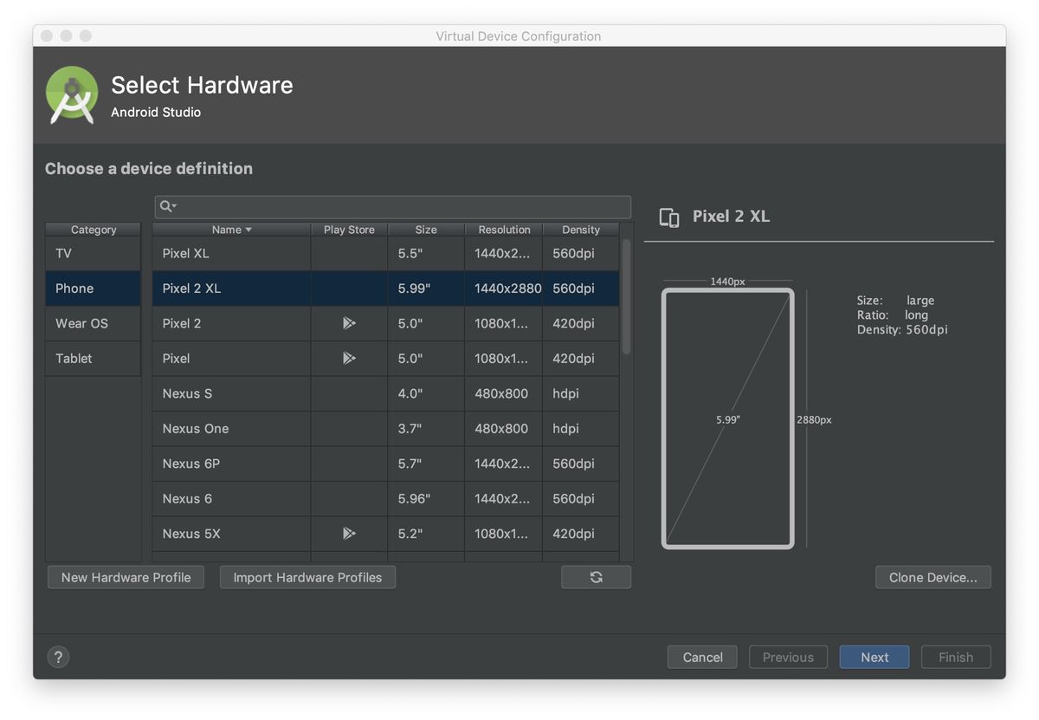Screen dimensions: 1039x720
Task: Select the Wear OS category
Action: (93, 323)
